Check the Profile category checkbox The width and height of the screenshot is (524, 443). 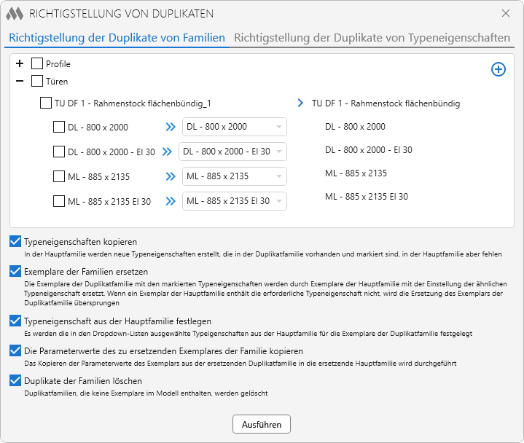tap(37, 64)
